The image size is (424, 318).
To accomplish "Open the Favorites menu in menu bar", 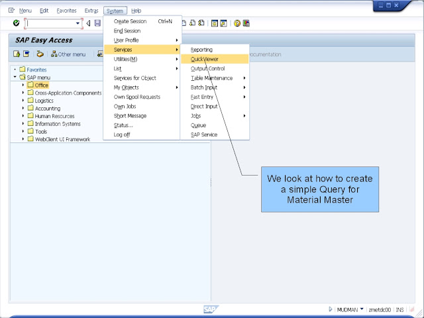I will point(66,11).
